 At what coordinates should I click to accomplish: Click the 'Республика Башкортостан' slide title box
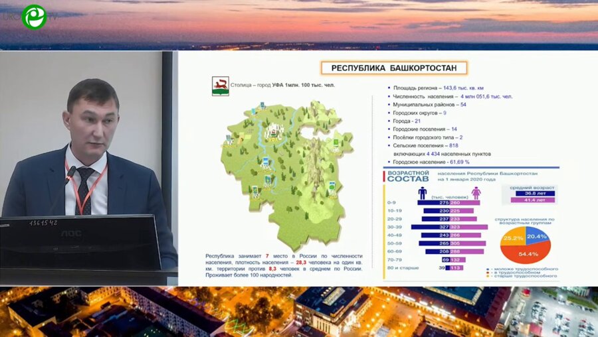pos(393,68)
